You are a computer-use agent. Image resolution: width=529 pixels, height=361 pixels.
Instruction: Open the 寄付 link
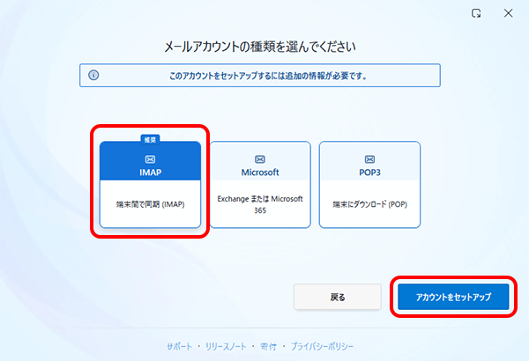tap(268, 346)
